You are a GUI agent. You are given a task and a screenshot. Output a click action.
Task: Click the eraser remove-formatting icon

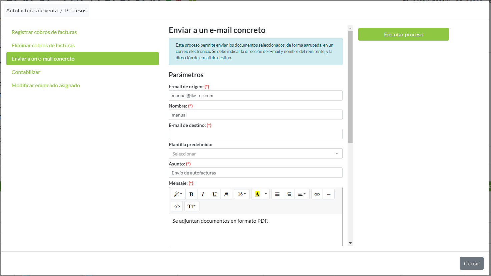226,194
